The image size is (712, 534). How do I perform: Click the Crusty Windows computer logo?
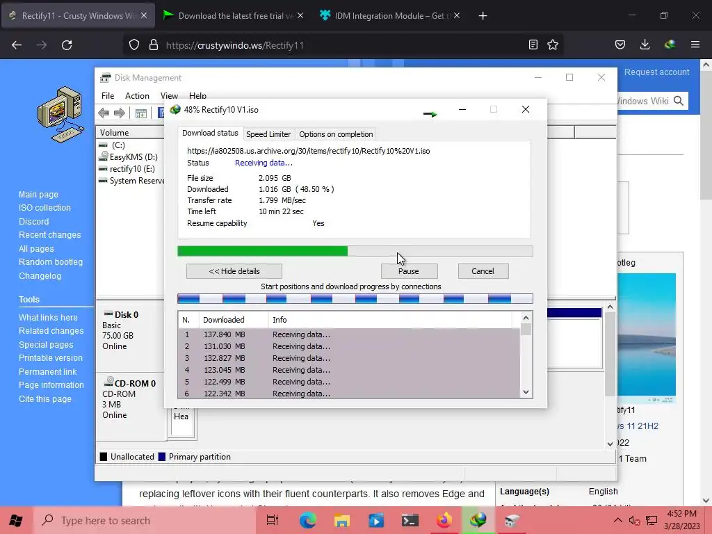(x=61, y=115)
